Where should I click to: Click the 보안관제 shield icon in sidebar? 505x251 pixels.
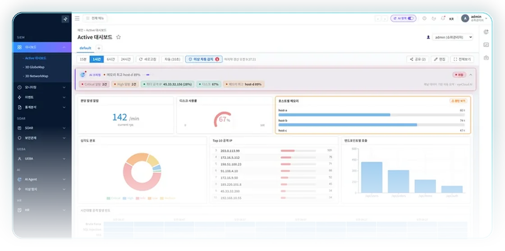[x=20, y=138]
